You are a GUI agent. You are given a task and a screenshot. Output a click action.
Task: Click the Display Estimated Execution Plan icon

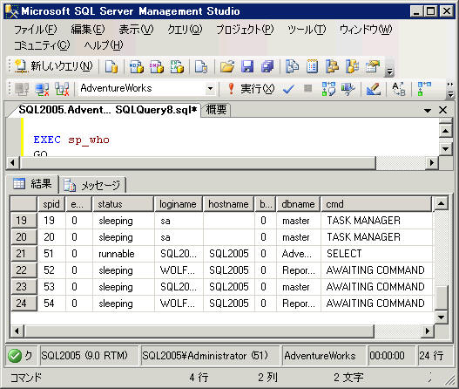click(328, 89)
